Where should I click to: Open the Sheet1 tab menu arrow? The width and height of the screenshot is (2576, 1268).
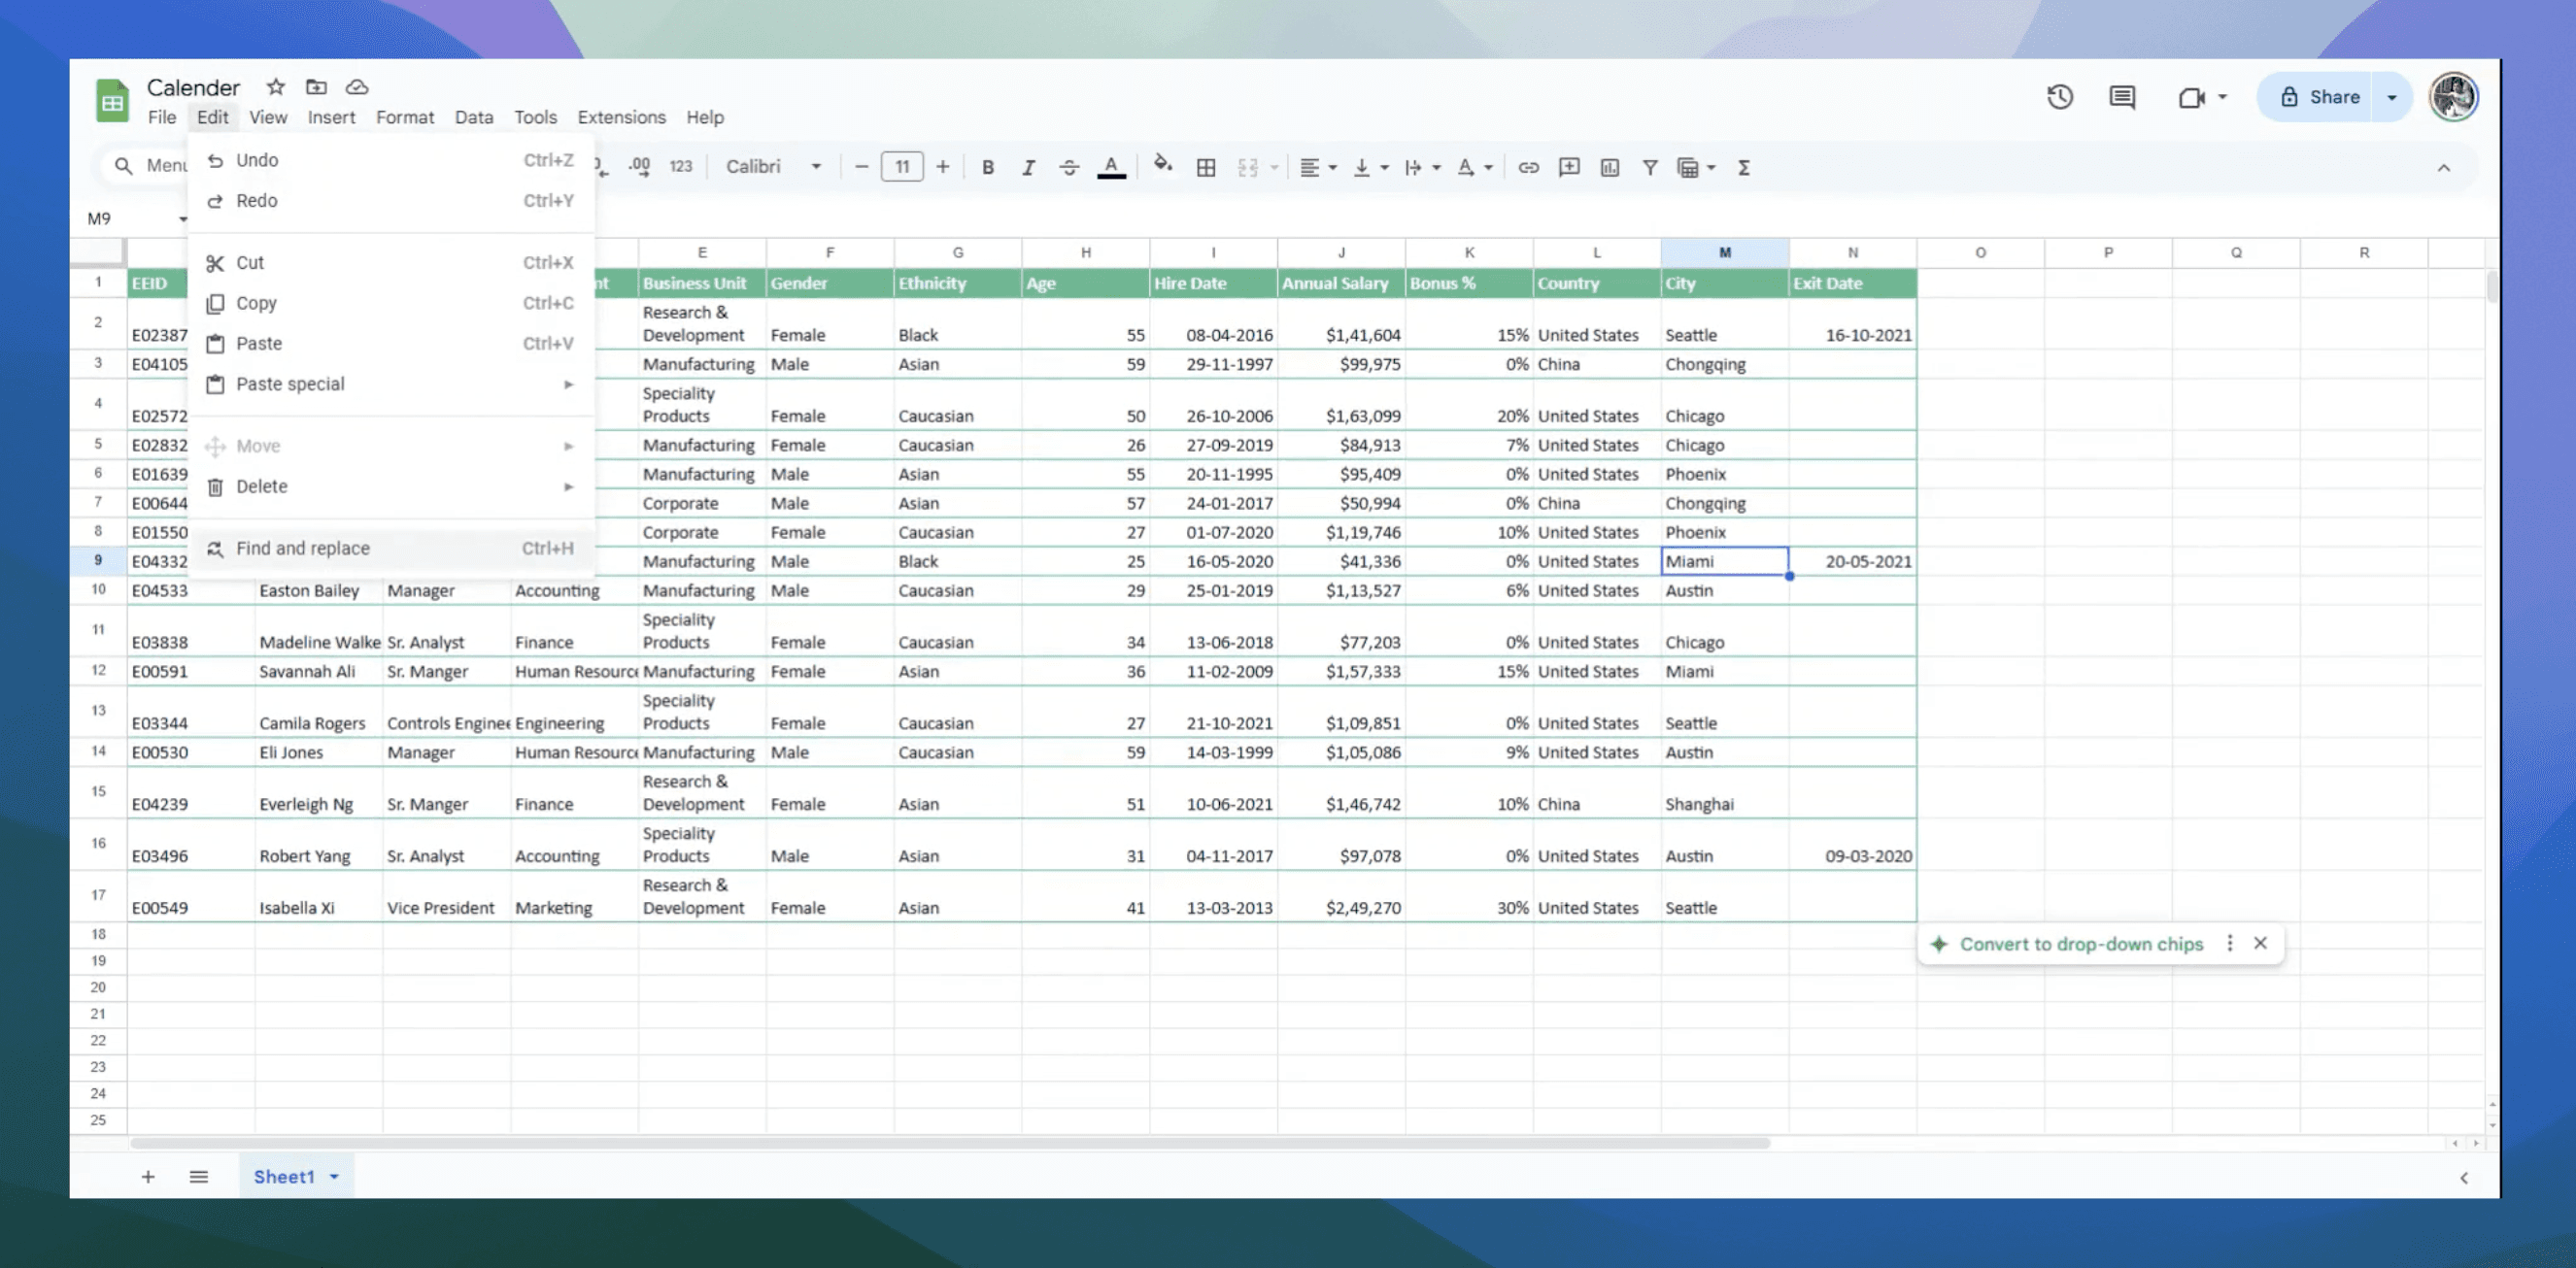pyautogui.click(x=335, y=1176)
